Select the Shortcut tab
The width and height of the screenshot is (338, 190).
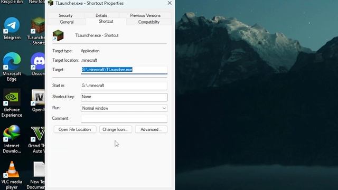point(106,22)
